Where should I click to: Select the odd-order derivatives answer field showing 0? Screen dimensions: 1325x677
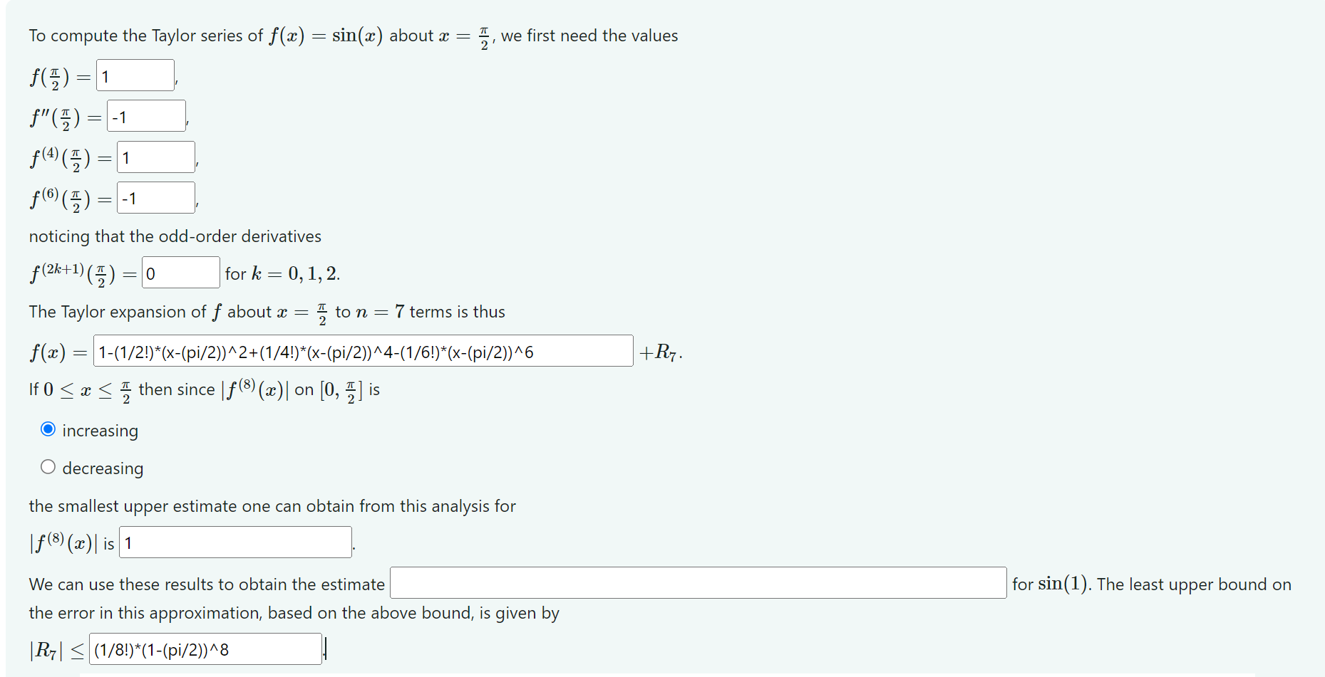point(180,272)
